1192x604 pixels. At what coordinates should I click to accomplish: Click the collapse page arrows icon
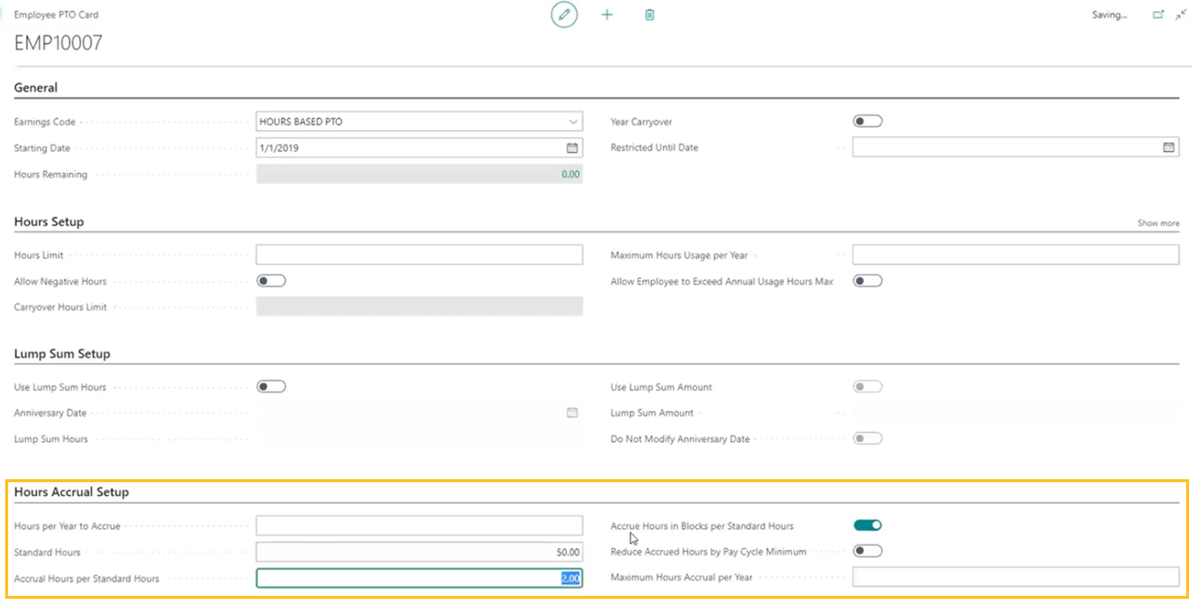1180,15
